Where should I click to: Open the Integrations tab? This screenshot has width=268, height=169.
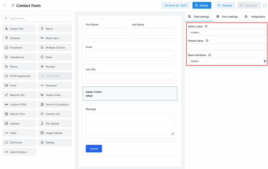(x=255, y=17)
